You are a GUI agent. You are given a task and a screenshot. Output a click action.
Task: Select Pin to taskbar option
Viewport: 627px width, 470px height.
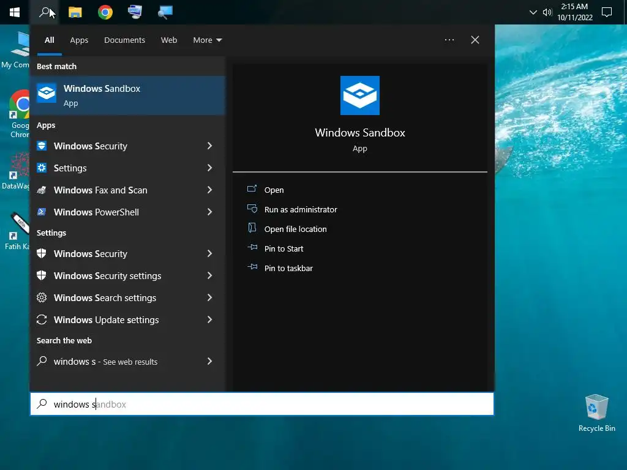(288, 268)
